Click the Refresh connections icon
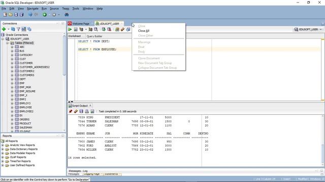Image resolution: width=325 pixels, height=182 pixels. 13,29
